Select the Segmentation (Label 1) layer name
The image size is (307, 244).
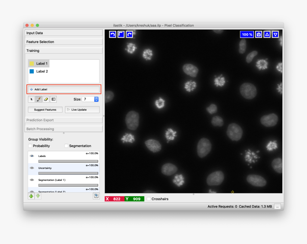point(52,180)
